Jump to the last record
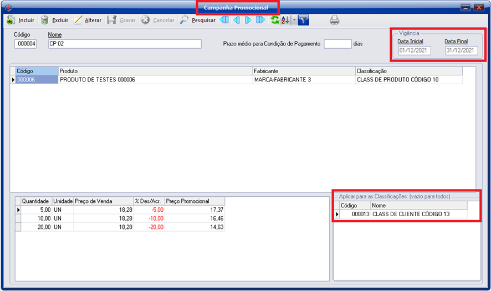This screenshot has height=291, width=491. pos(260,21)
